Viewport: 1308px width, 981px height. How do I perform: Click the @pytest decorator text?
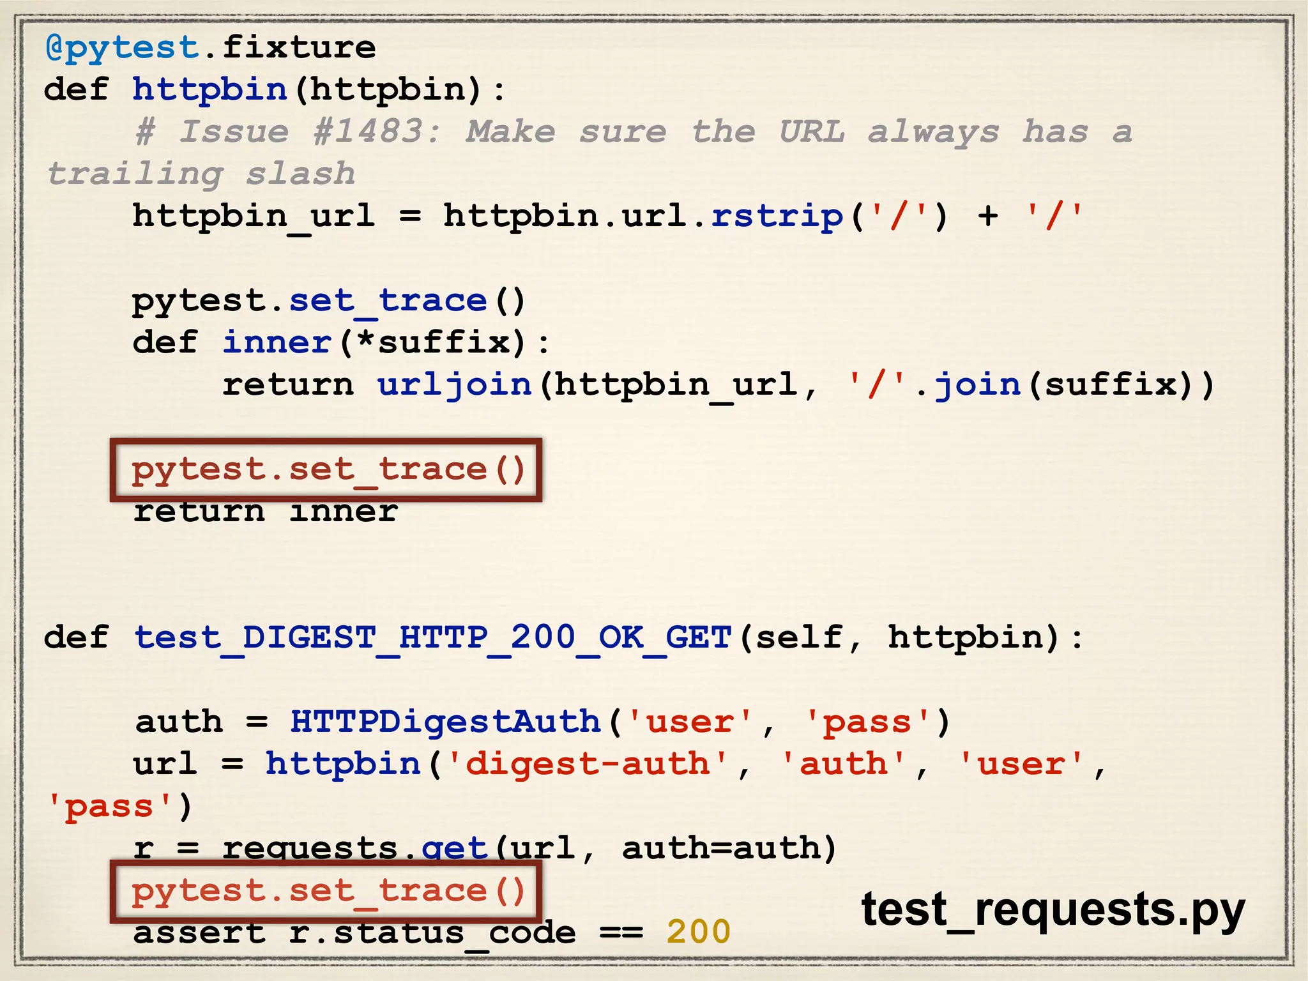tap(121, 49)
